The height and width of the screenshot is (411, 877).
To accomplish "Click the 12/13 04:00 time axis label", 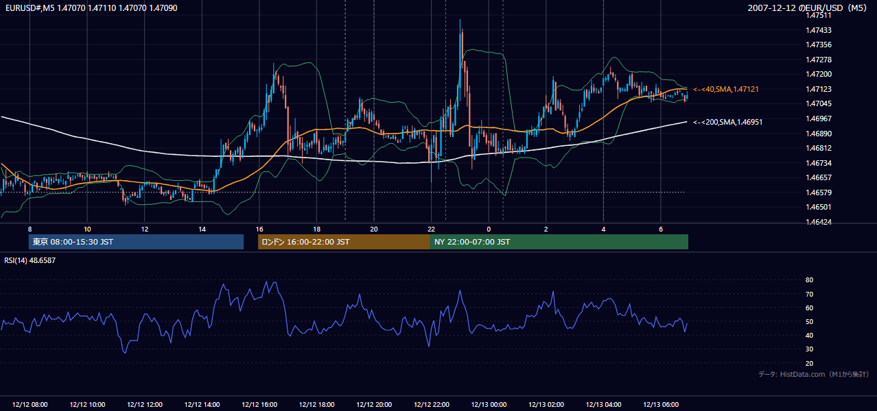I will click(603, 405).
